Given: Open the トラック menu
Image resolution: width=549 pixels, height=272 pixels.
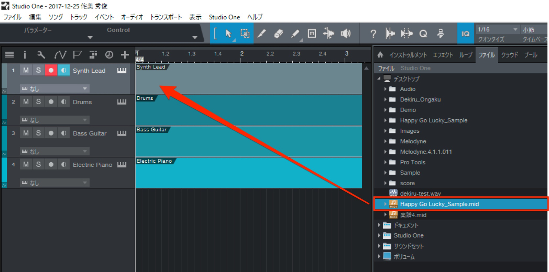Looking at the screenshot, I should pos(79,17).
